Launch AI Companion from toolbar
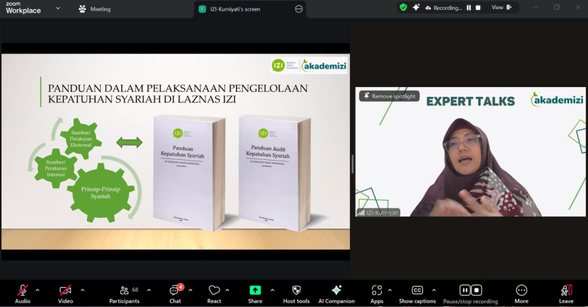This screenshot has height=307, width=588. coord(337,291)
